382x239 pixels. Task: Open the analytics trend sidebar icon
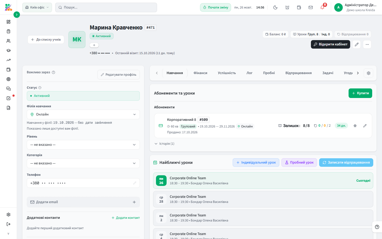8,60
